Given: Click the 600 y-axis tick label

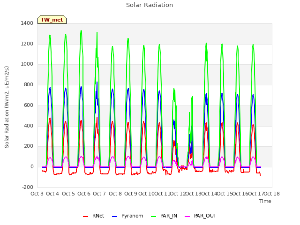Looking at the screenshot, I should pos(29,105).
